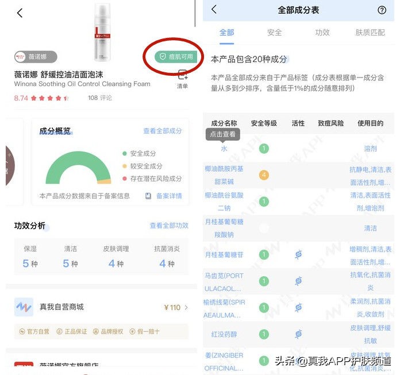
Task: Open the 108 评论 reviews
Action: (x=100, y=98)
